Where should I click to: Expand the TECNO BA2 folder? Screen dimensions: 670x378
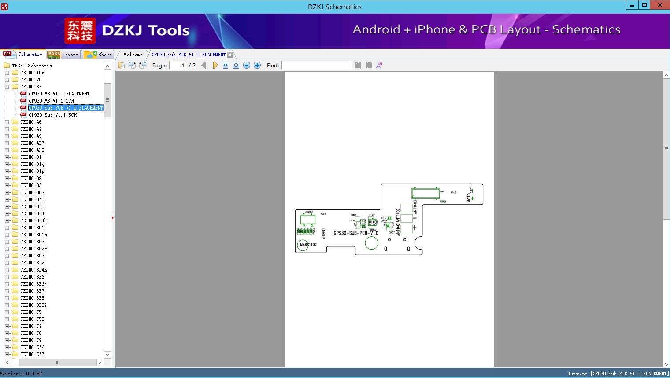[x=7, y=199]
